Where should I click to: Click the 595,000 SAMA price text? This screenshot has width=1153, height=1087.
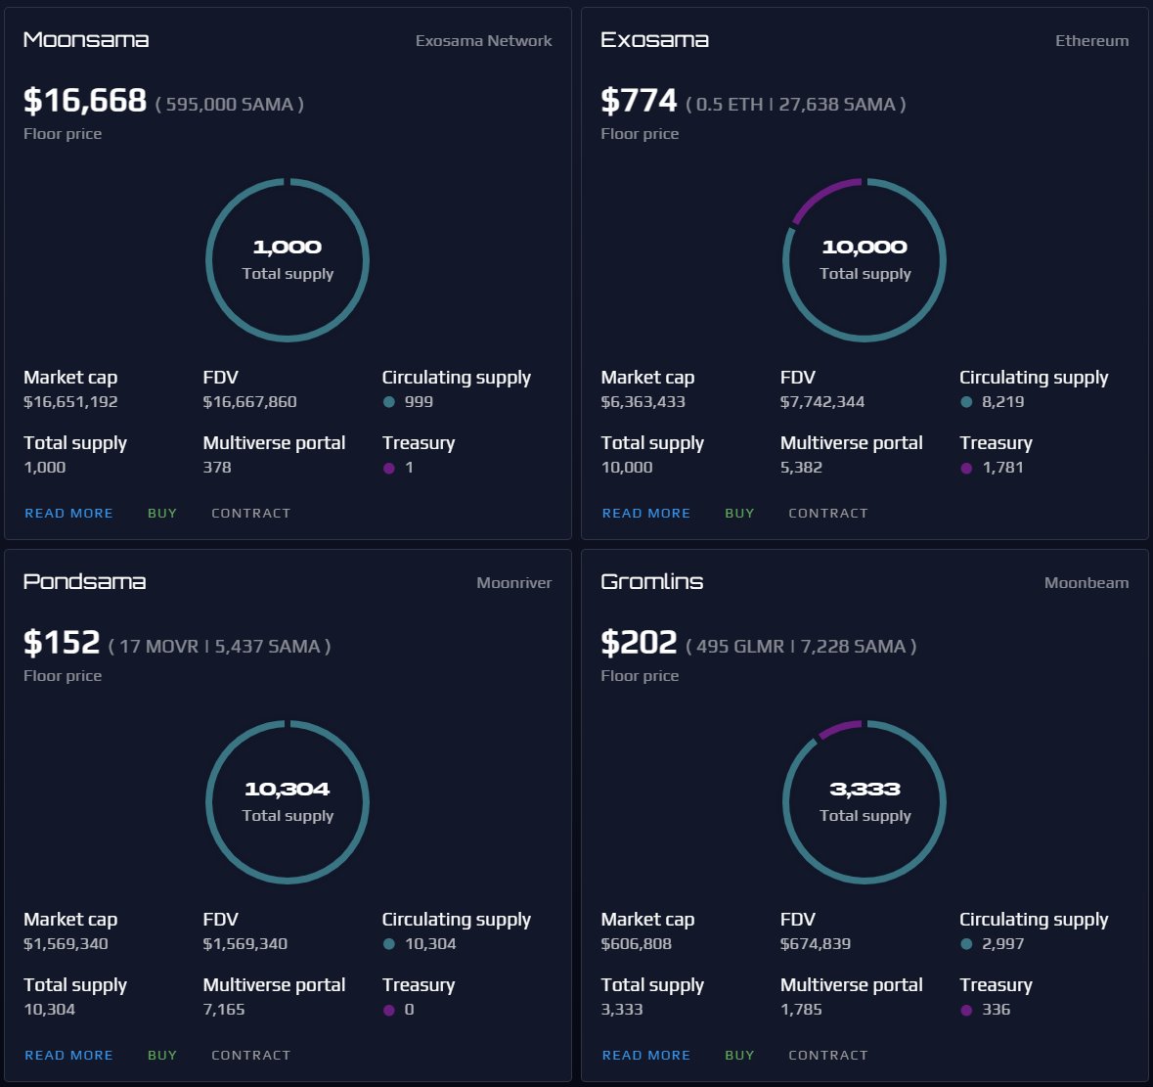click(x=230, y=105)
